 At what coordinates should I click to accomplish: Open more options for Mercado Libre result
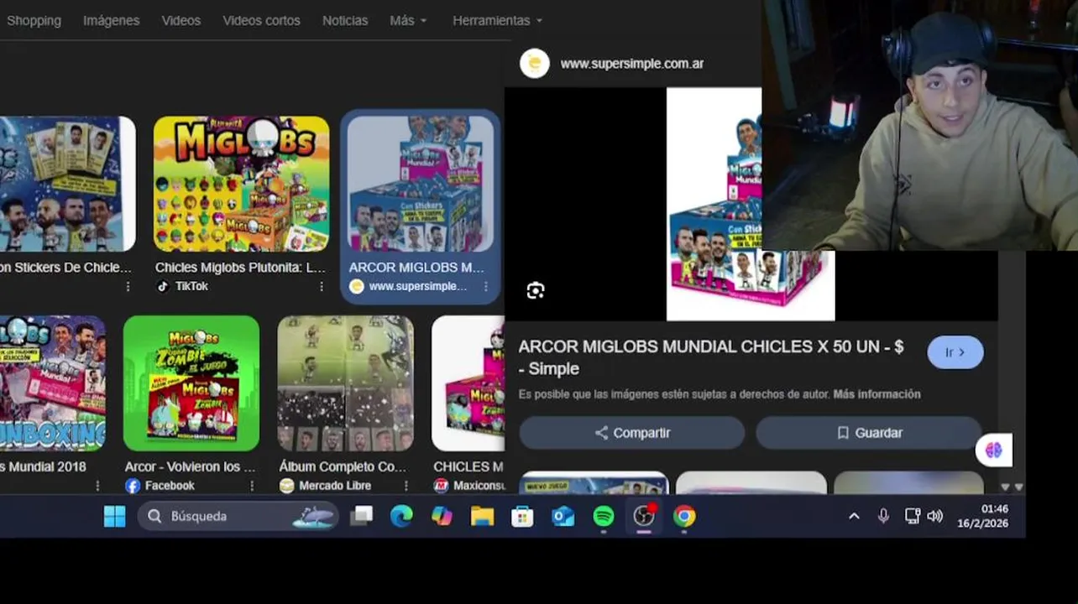click(406, 486)
